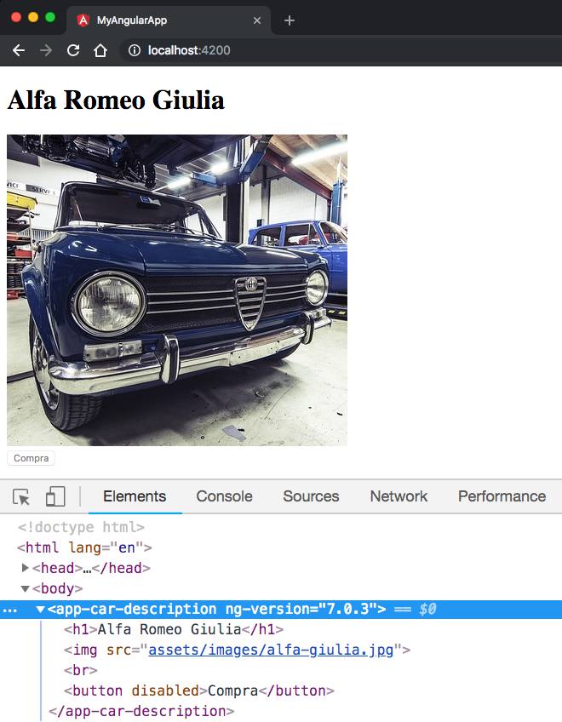Click the site information icon in address bar
The height and width of the screenshot is (722, 562).
tap(134, 50)
